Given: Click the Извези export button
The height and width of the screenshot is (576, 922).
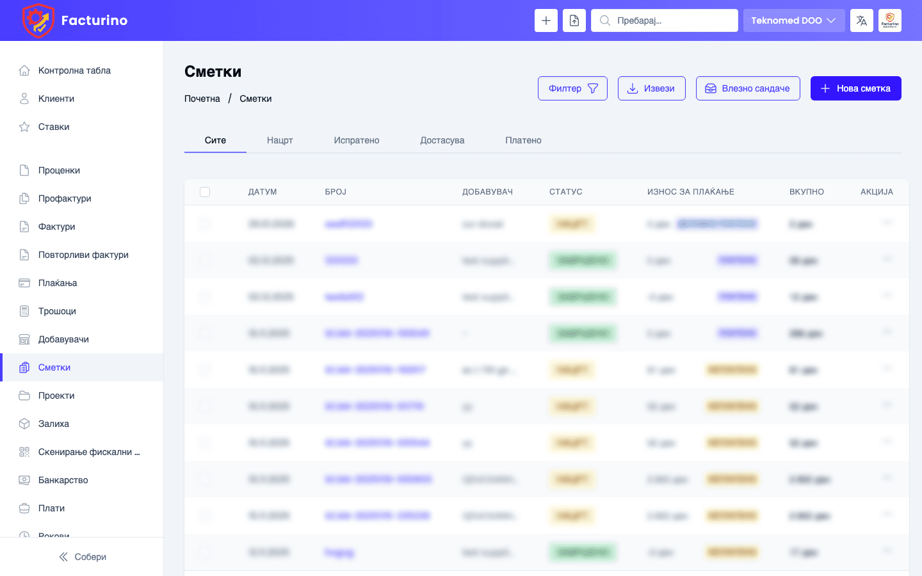Looking at the screenshot, I should pyautogui.click(x=651, y=88).
